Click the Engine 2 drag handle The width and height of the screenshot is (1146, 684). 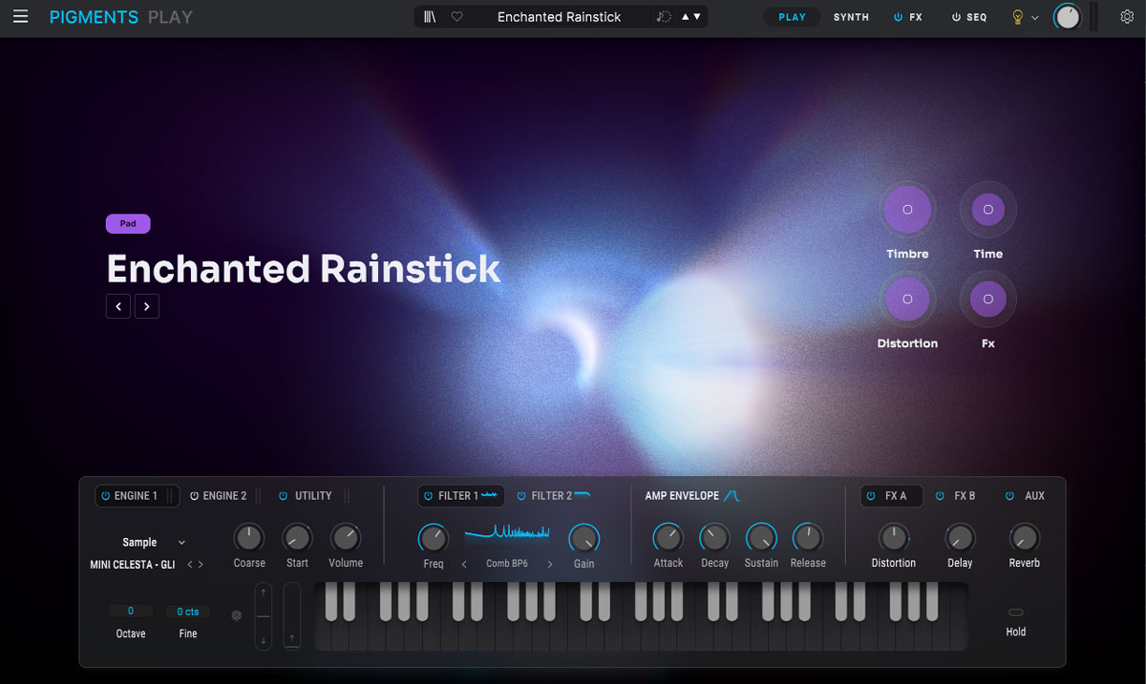click(258, 496)
